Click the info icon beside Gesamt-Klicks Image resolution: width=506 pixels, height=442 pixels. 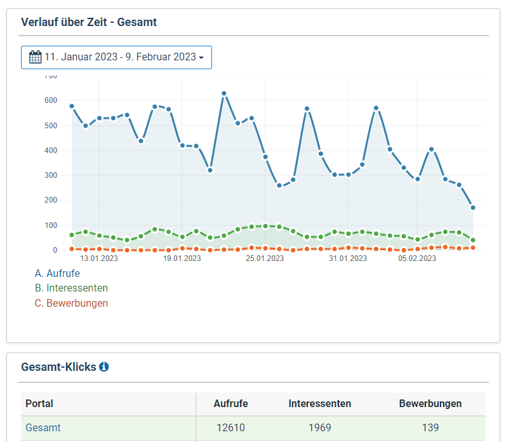coord(104,366)
